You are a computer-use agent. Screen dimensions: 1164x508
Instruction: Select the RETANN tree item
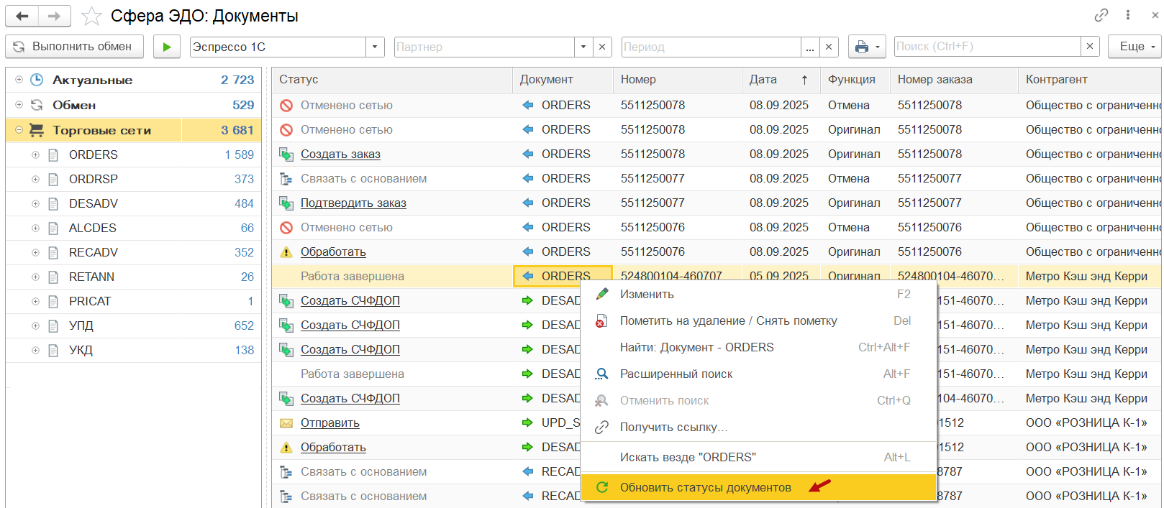(134, 277)
